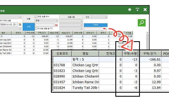169x101 pixels.
Task: Run the search with the green magnifier
Action: tap(142, 23)
